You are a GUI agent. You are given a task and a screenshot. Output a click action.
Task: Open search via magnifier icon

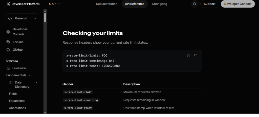click(x=195, y=4)
